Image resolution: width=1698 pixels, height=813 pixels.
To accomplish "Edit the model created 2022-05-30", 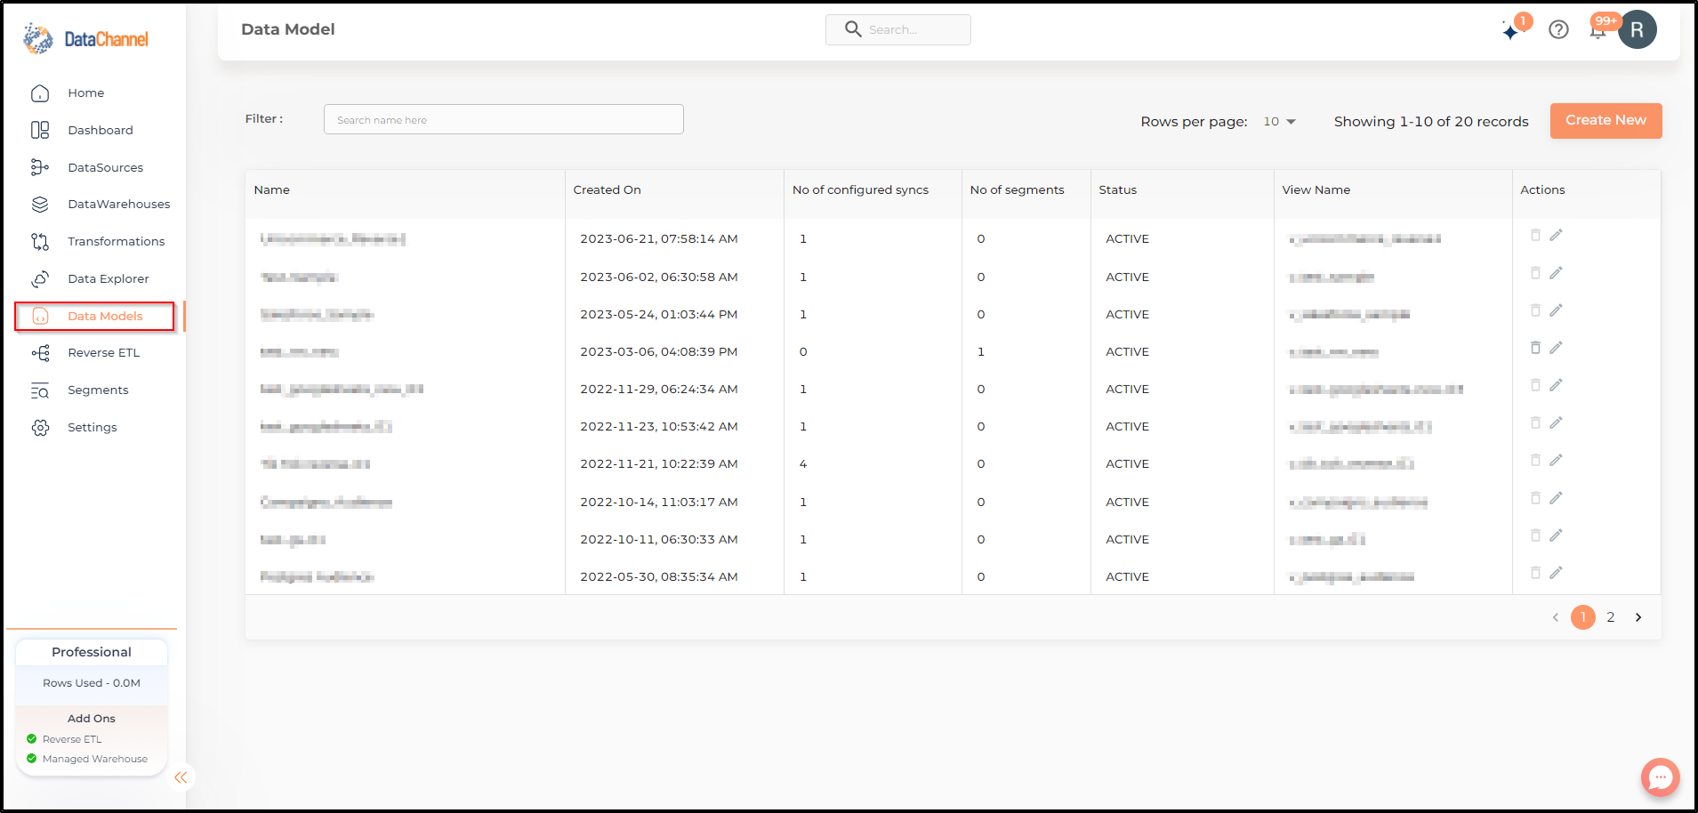I will tap(1556, 573).
